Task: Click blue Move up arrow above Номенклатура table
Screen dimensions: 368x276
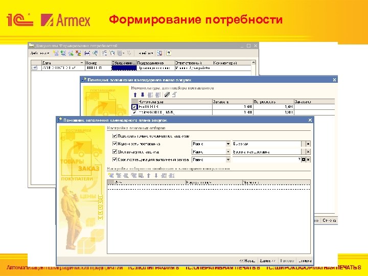Action: tap(135, 95)
